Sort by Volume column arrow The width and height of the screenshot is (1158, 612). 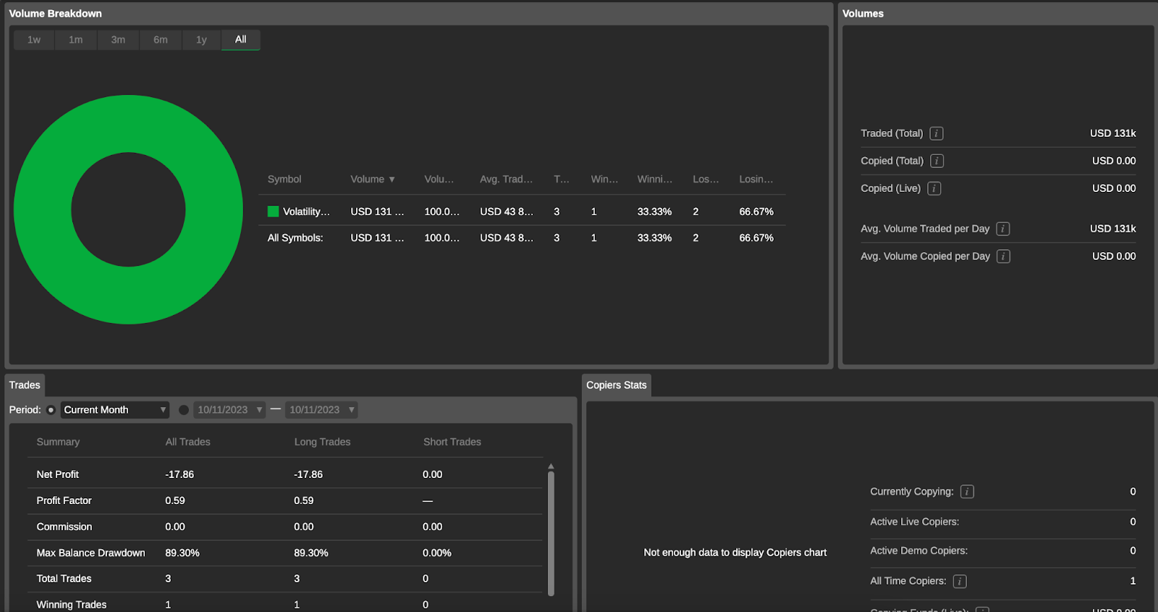392,180
